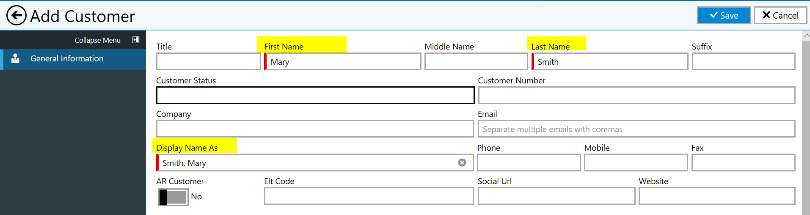Viewport: 810px width, 215px height.
Task: Click the Collapse Menu panel icon
Action: (136, 40)
